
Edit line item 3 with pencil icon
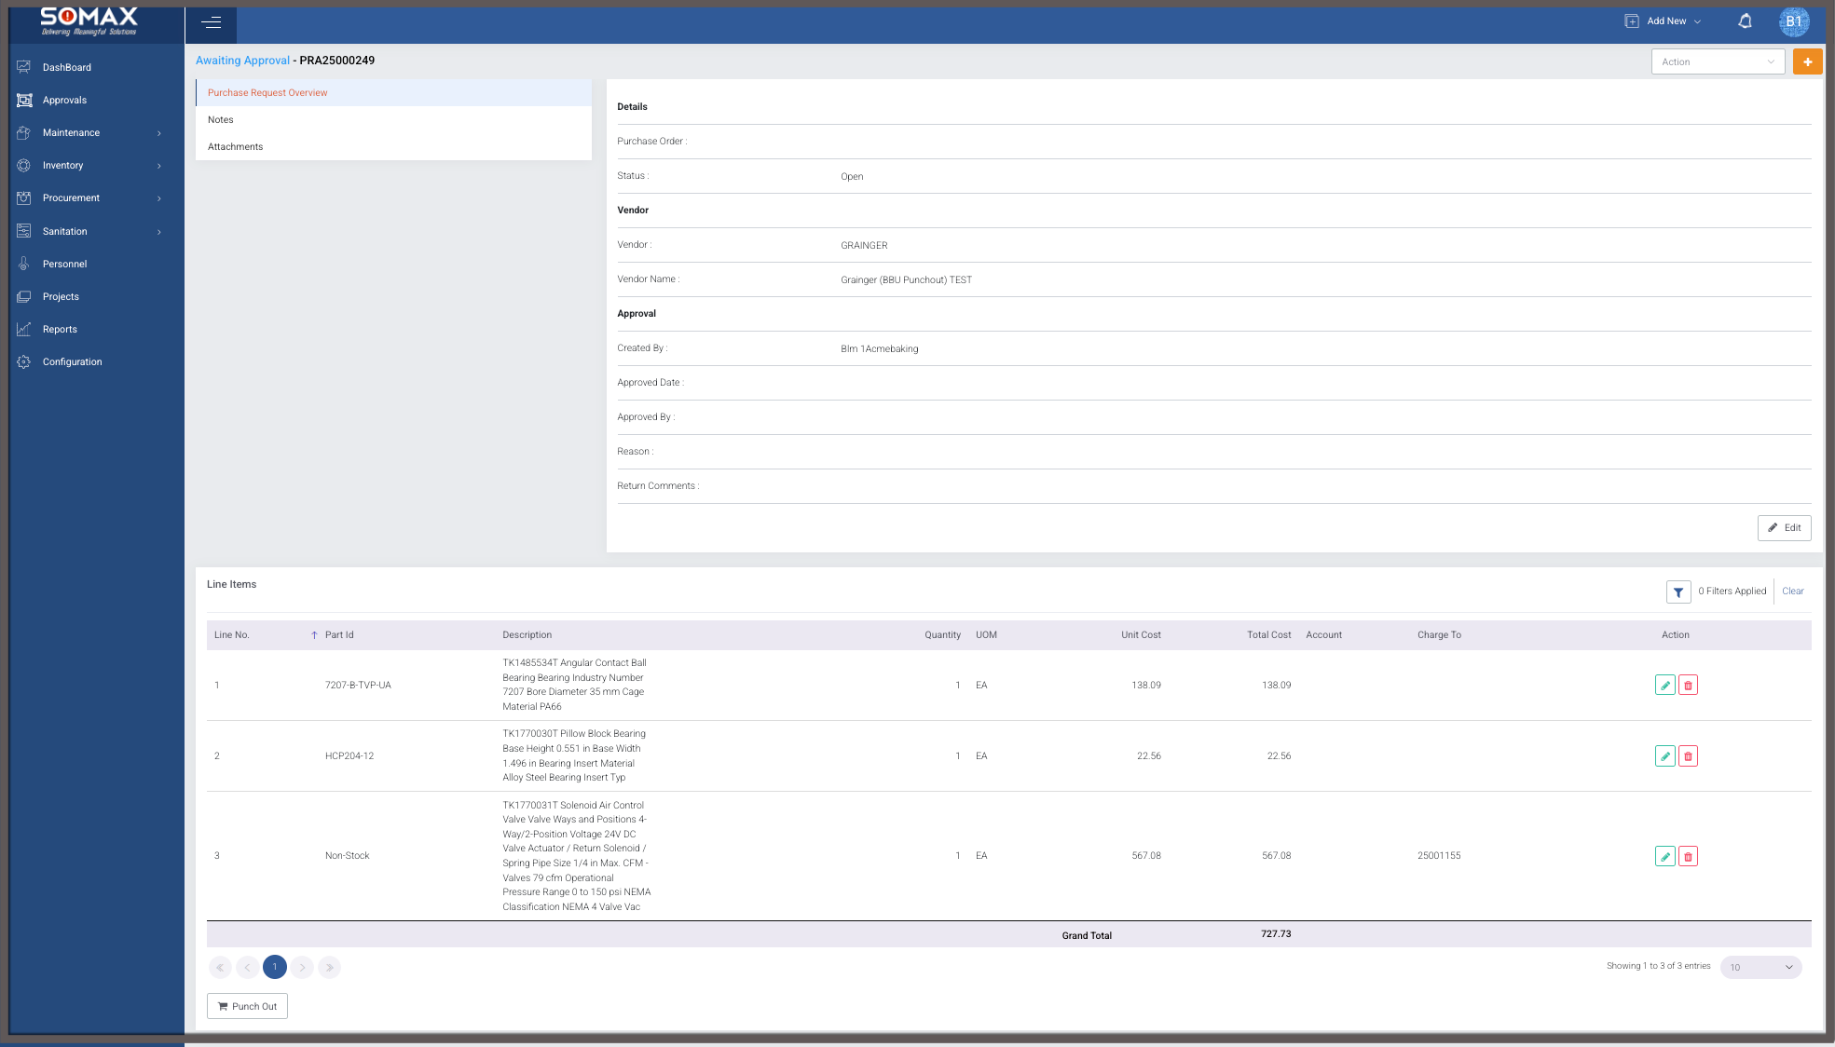coord(1664,856)
